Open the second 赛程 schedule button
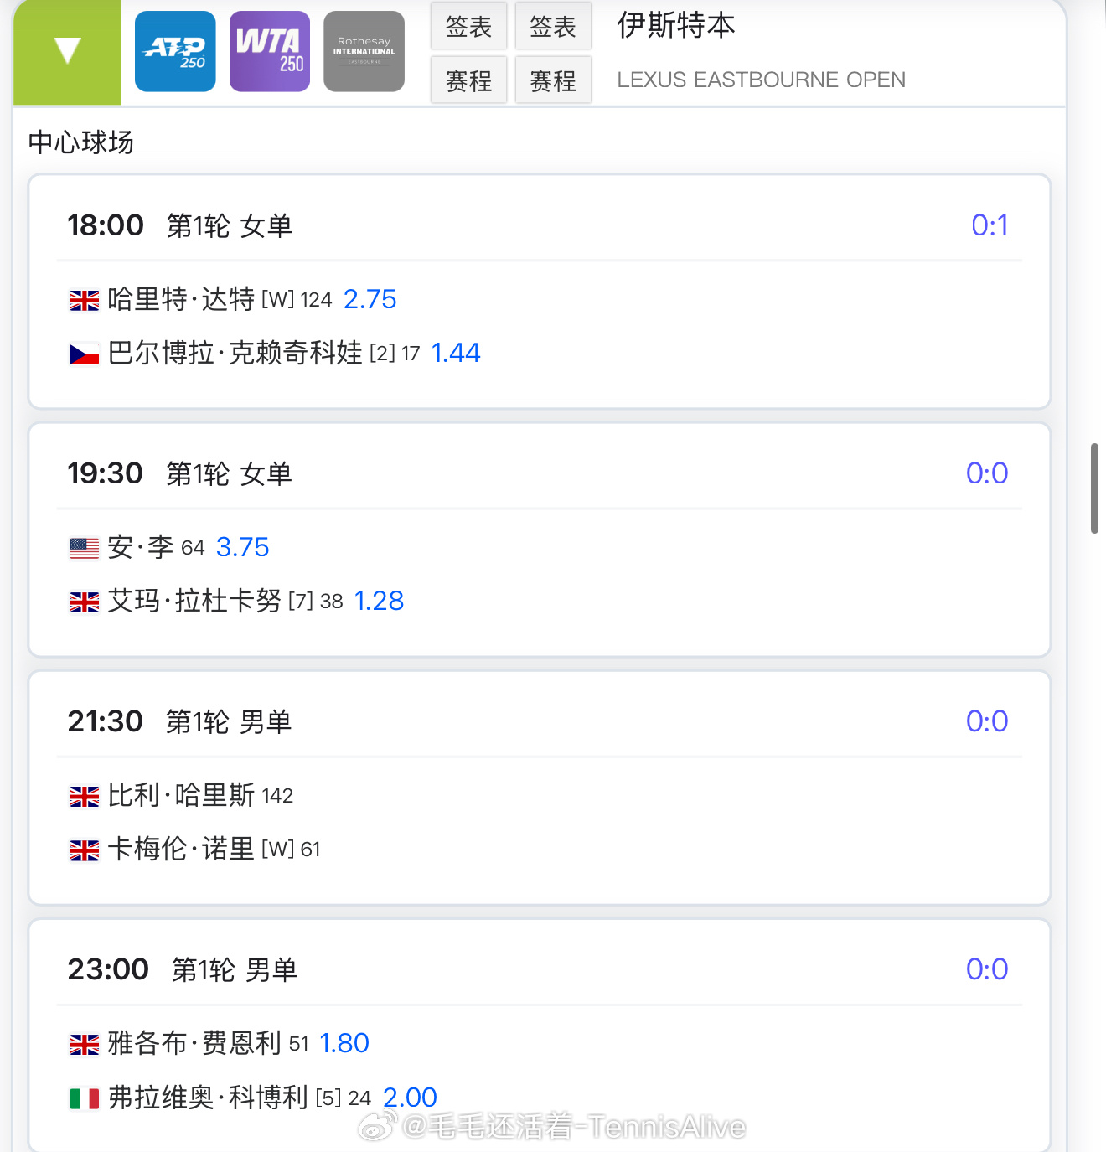 pyautogui.click(x=553, y=80)
